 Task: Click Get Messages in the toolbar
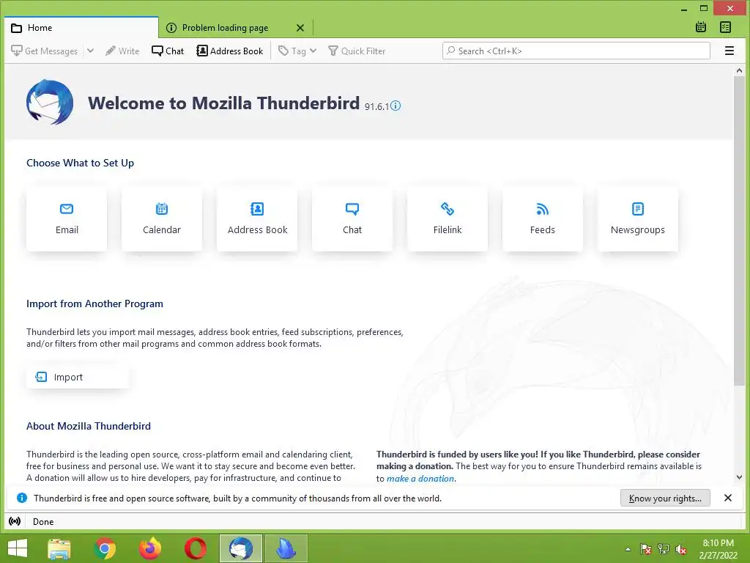coord(45,51)
